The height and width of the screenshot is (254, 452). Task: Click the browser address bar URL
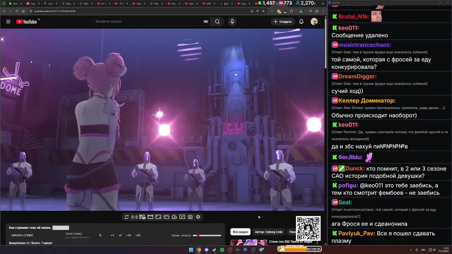[x=55, y=11]
